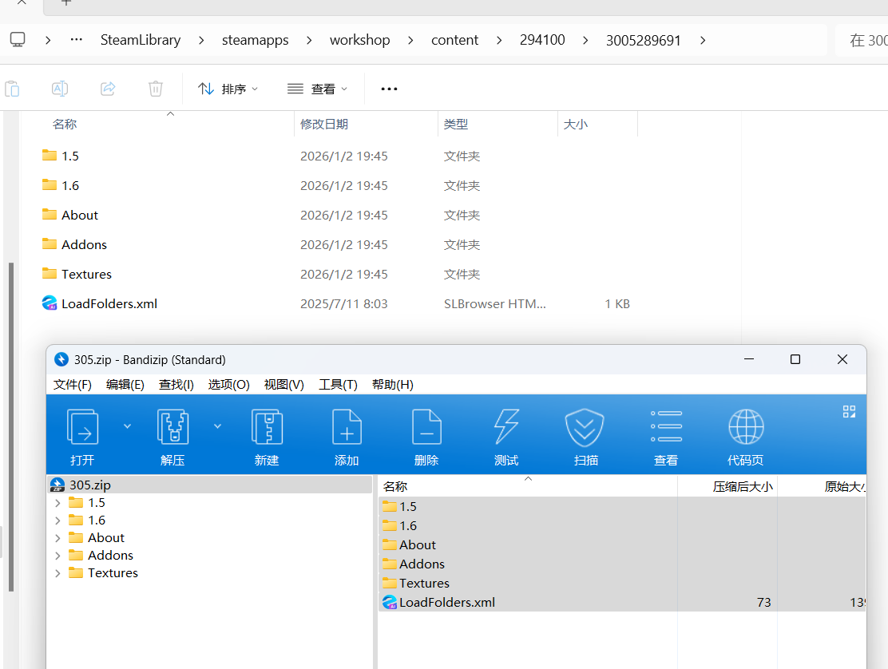Image resolution: width=888 pixels, height=669 pixels.
Task: Run archive Test (测试) lightning icon
Action: pos(506,428)
